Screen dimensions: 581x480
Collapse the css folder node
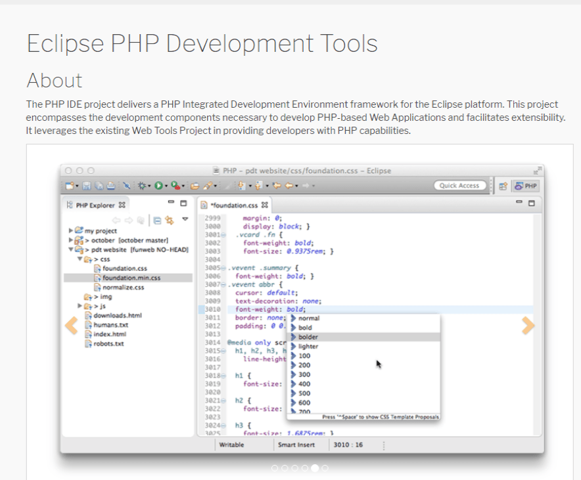tap(80, 259)
